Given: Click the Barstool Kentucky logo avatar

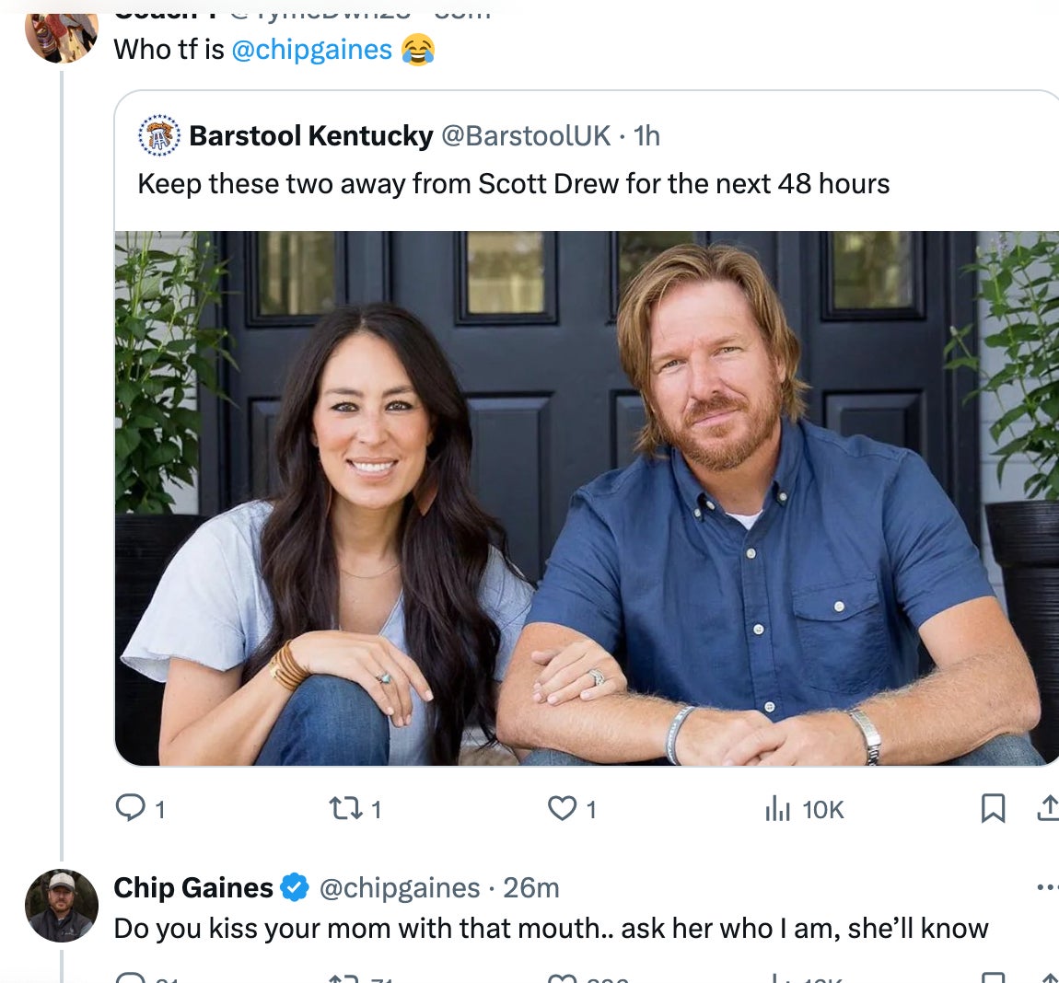Looking at the screenshot, I should pyautogui.click(x=158, y=136).
